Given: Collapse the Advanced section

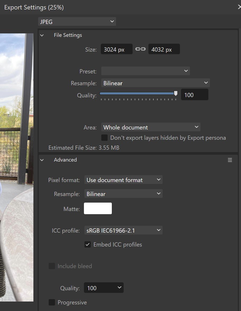Looking at the screenshot, I should pos(42,160).
